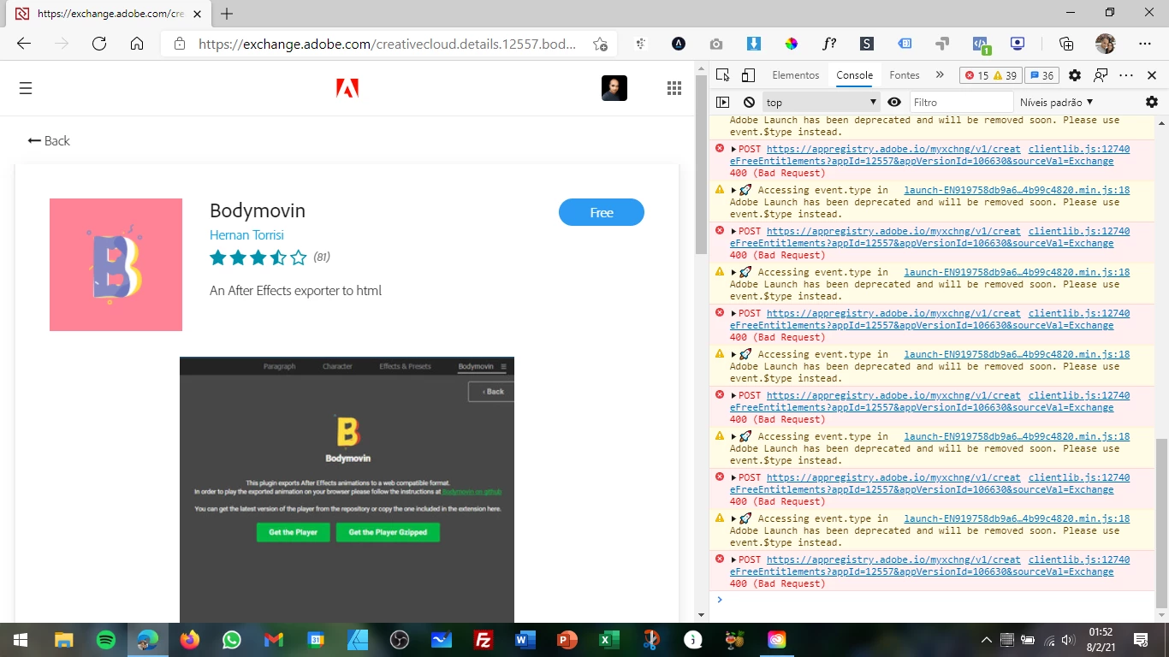Click the blue download arrow extension
Viewport: 1169px width, 657px height.
[x=754, y=44]
